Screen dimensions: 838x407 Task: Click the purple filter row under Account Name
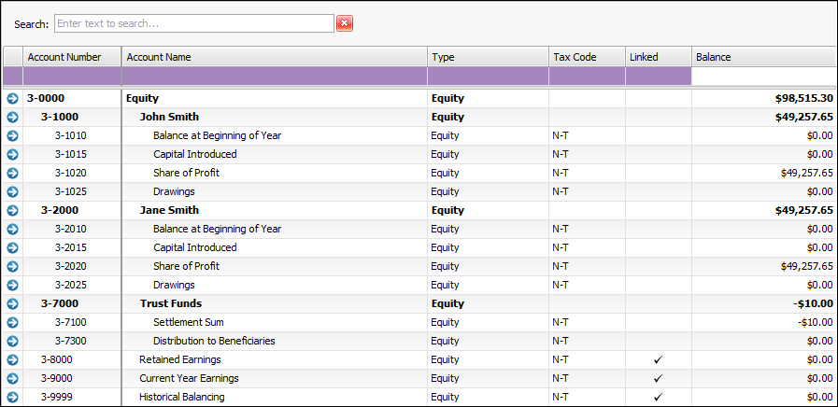275,77
